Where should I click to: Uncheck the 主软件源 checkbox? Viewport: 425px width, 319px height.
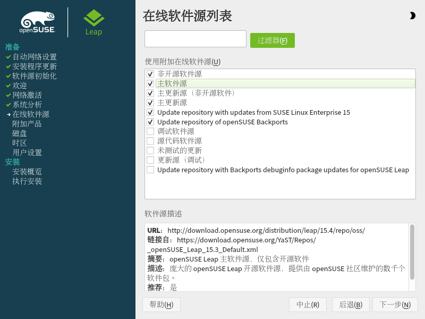pos(150,84)
